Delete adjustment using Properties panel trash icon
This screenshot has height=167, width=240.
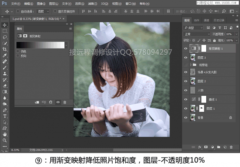coord(65,102)
